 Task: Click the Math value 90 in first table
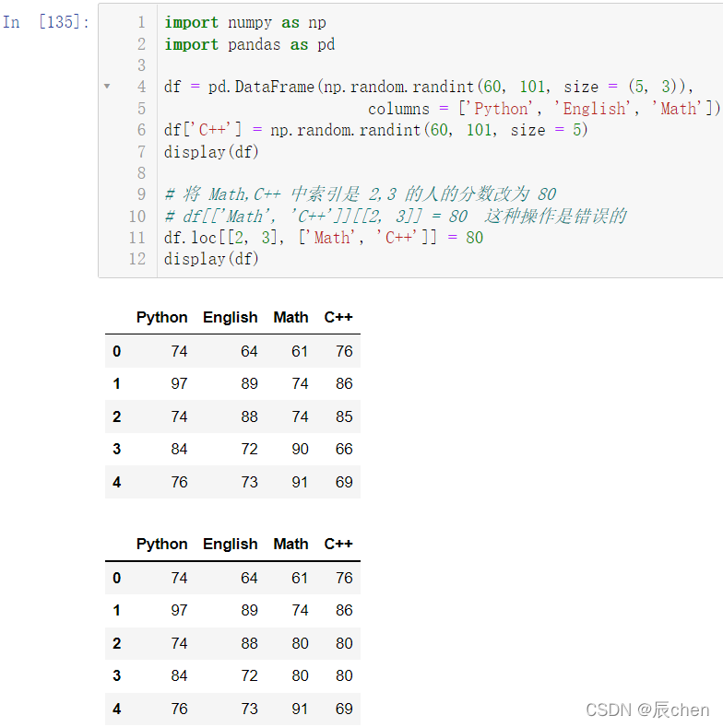point(299,450)
